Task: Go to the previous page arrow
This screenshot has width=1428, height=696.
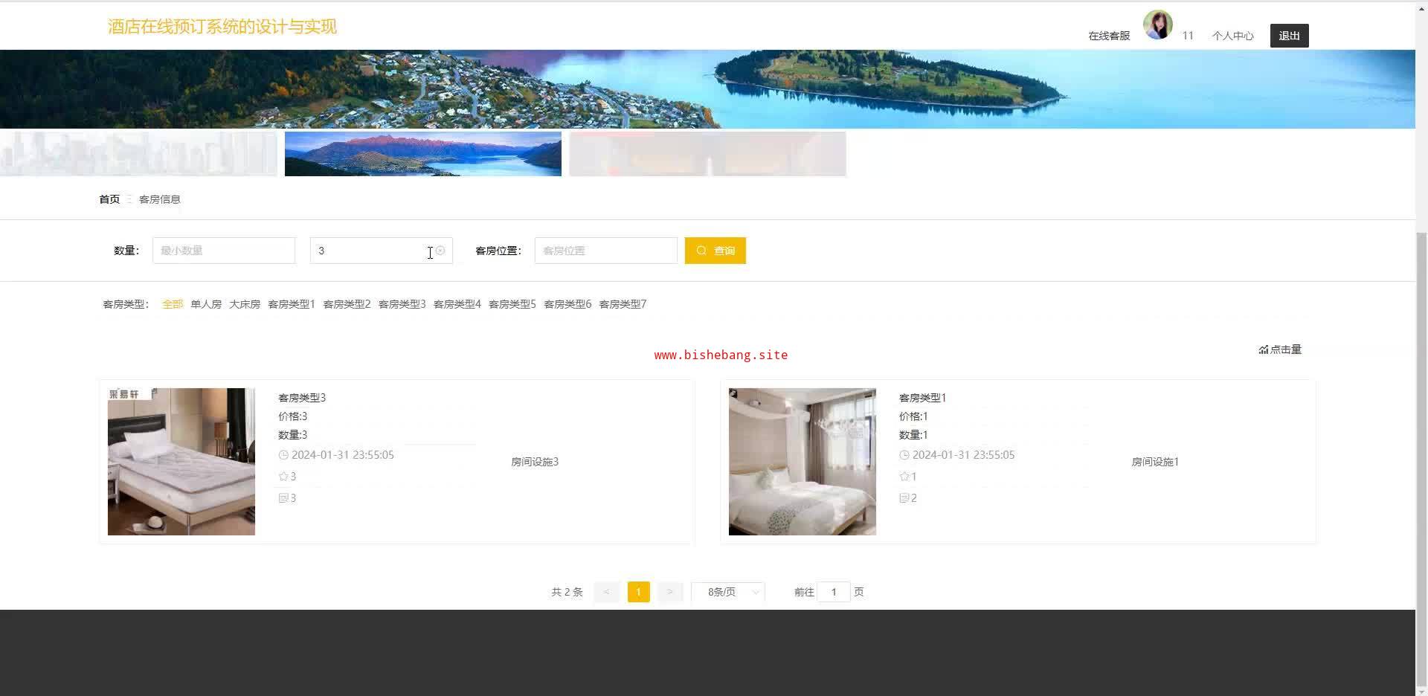Action: pos(606,592)
